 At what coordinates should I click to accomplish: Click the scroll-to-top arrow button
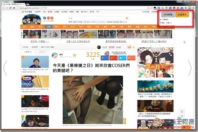(x=182, y=111)
